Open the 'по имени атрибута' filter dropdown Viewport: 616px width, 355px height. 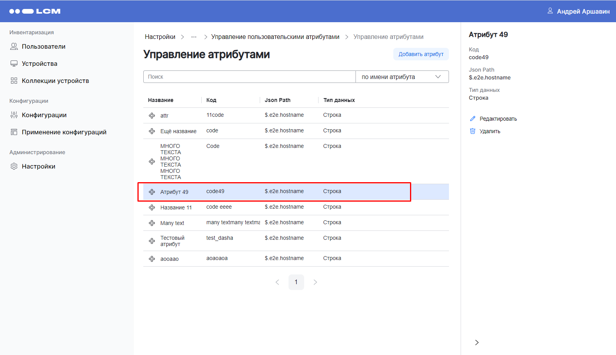click(401, 77)
